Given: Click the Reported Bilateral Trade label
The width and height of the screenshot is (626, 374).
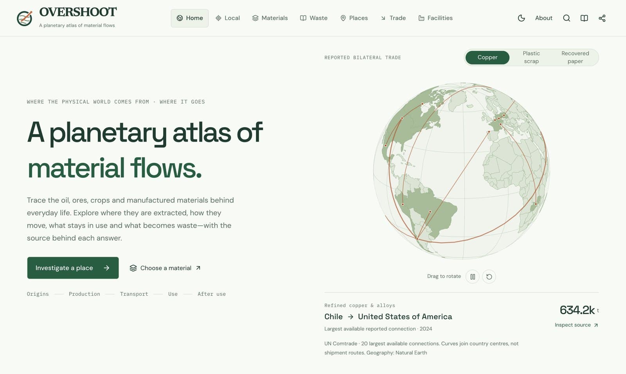Looking at the screenshot, I should coord(363,58).
